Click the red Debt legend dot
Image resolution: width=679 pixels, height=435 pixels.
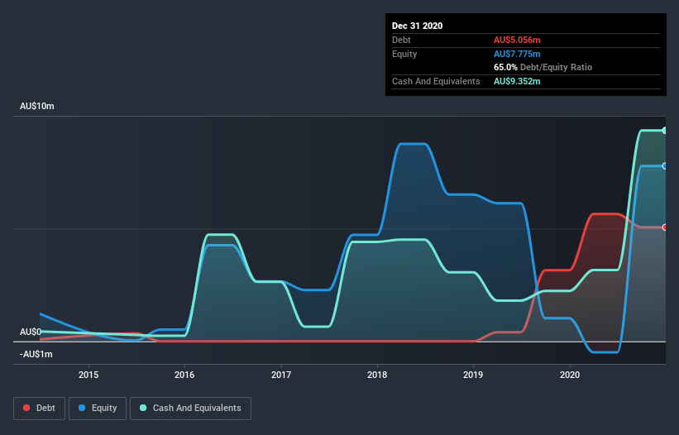[x=26, y=408]
